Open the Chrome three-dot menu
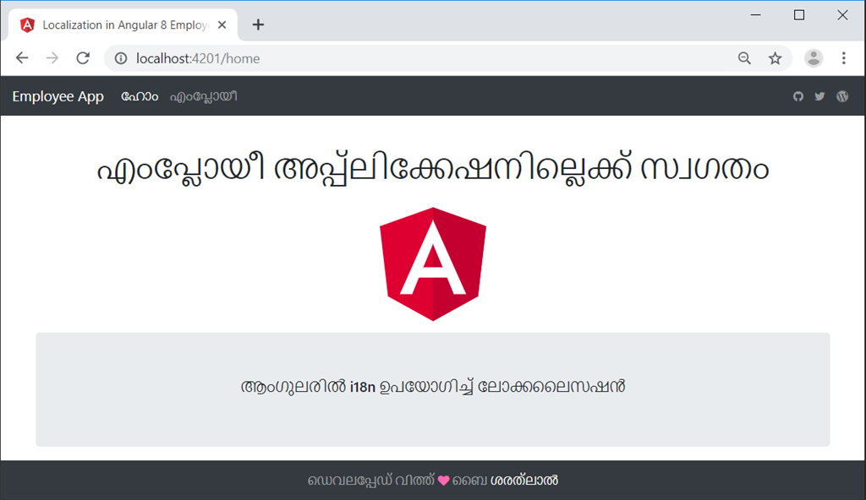Image resolution: width=866 pixels, height=500 pixels. pos(843,58)
